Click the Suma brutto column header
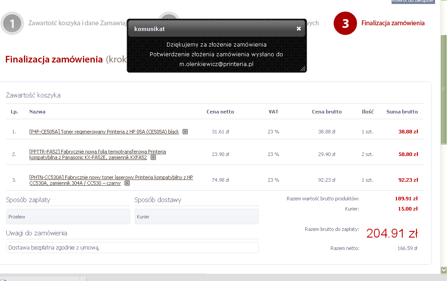Screen dimensions: 447x281 click(x=402, y=112)
